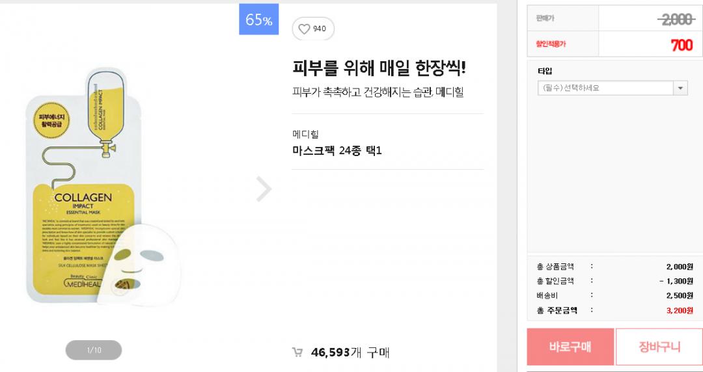
Task: Select the 마스크팩 24종 택1 product title
Action: (337, 151)
